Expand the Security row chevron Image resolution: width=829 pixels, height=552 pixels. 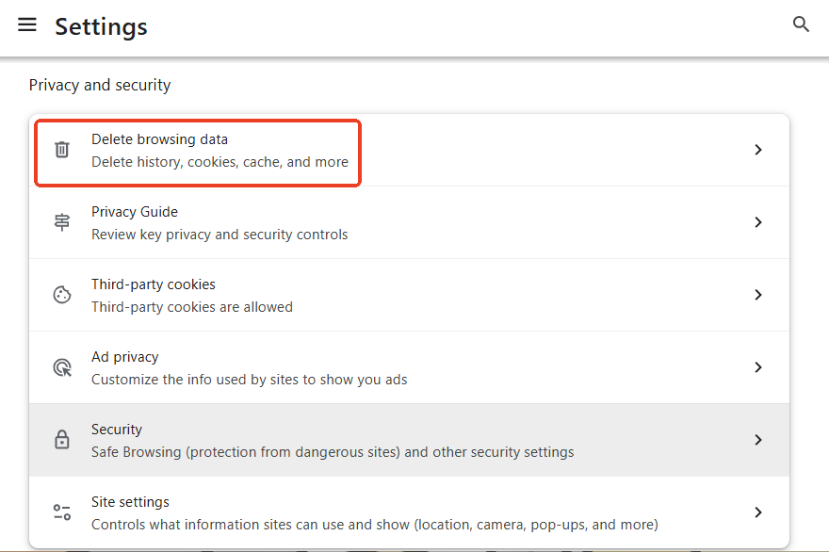coord(758,439)
